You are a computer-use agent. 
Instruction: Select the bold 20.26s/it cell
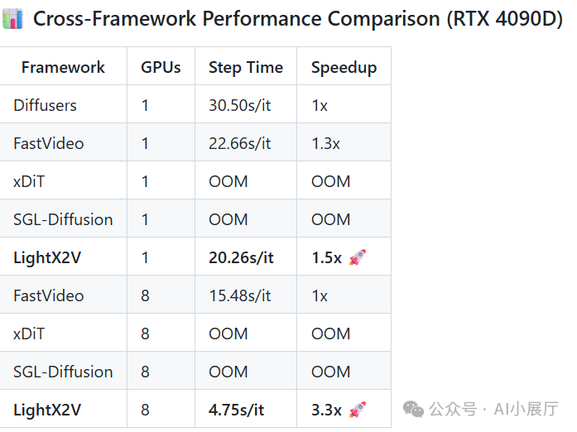[x=241, y=257]
